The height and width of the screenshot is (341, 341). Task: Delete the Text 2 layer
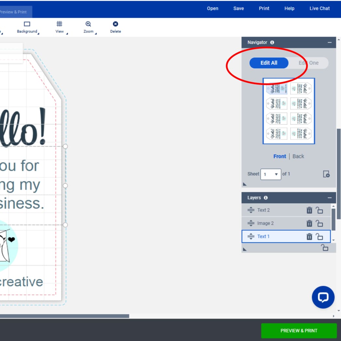click(x=309, y=210)
